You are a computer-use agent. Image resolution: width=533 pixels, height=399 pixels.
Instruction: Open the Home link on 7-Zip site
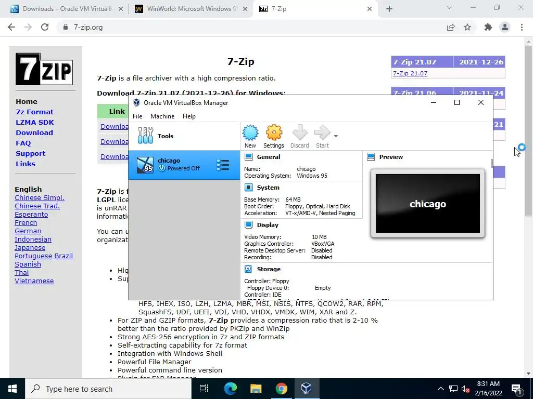click(x=27, y=101)
